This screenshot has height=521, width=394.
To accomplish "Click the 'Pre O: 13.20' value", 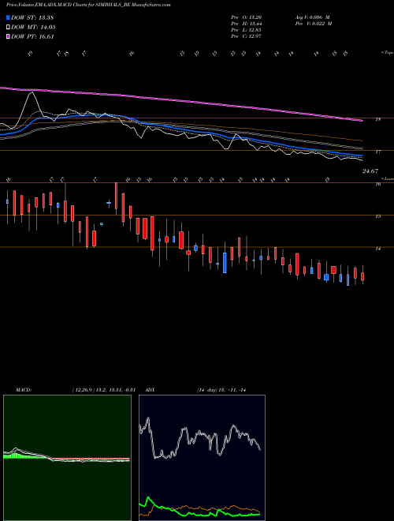I will (x=247, y=17).
